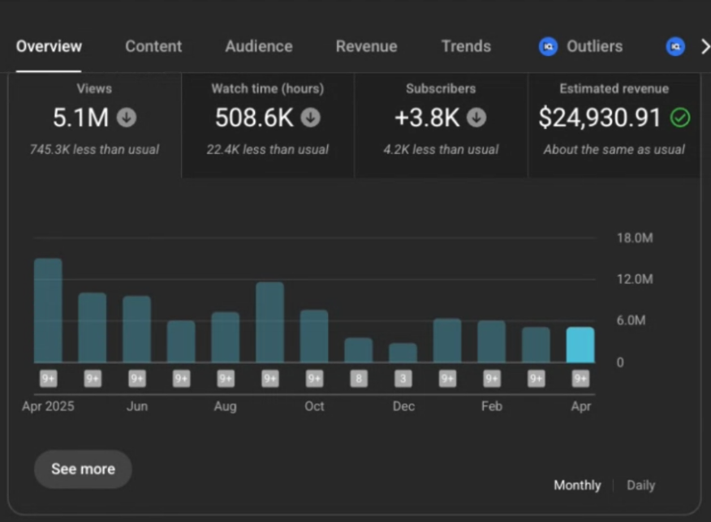Open the Outliers tab
Viewport: 711px width, 522px height.
pyautogui.click(x=594, y=46)
